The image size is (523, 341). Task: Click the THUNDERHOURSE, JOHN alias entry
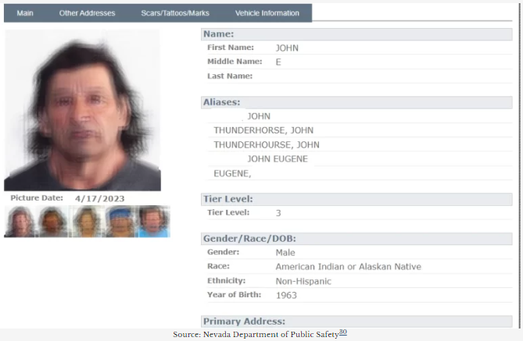pyautogui.click(x=267, y=145)
